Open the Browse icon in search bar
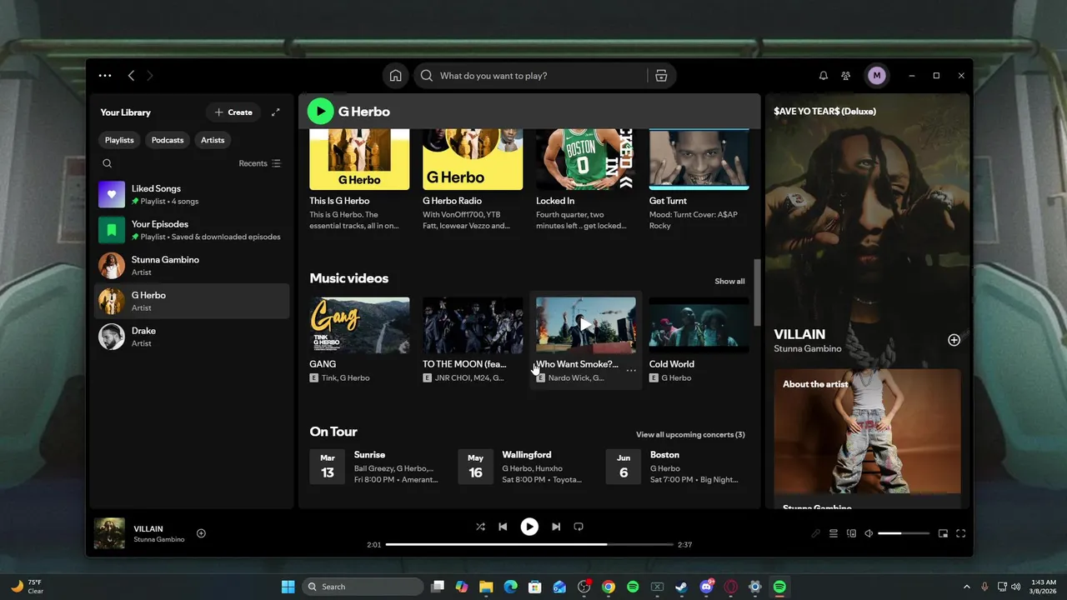 coord(661,76)
